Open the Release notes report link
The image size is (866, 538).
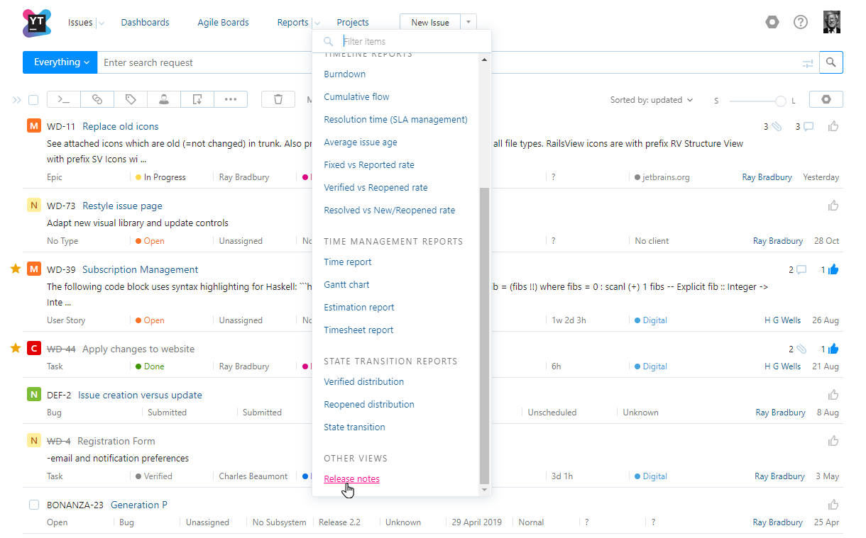[x=351, y=478]
